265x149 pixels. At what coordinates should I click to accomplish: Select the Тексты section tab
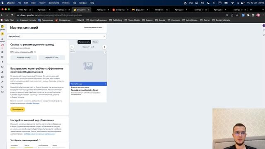point(27,145)
